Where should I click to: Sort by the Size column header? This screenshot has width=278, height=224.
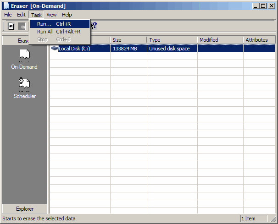point(128,40)
